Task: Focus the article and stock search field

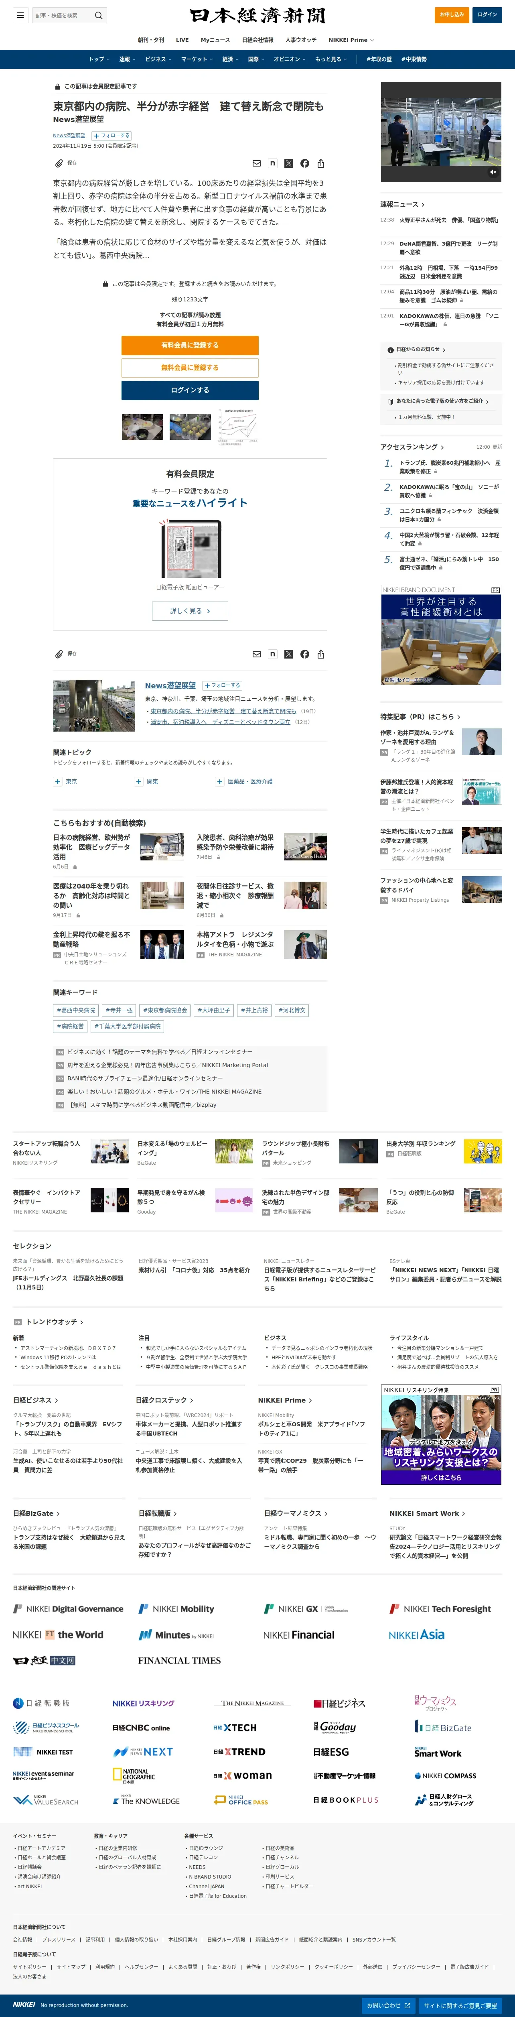Action: coord(63,15)
